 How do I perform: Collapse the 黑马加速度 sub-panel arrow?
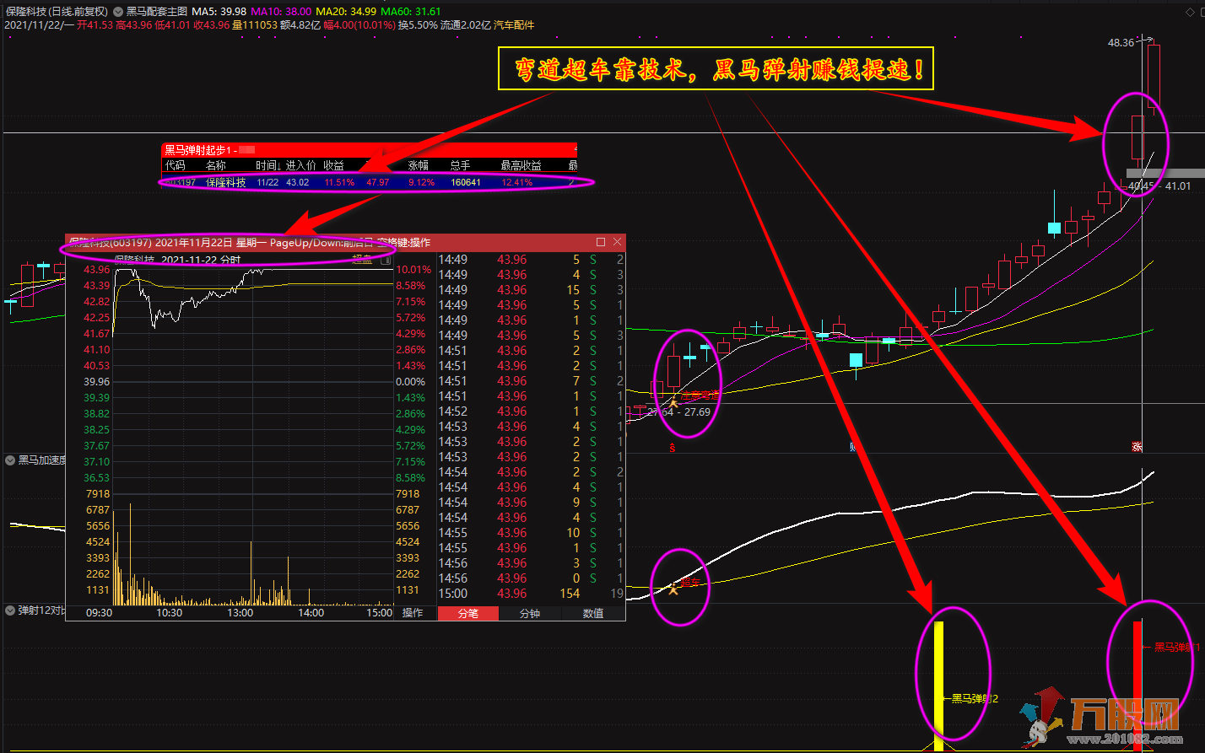(x=10, y=460)
